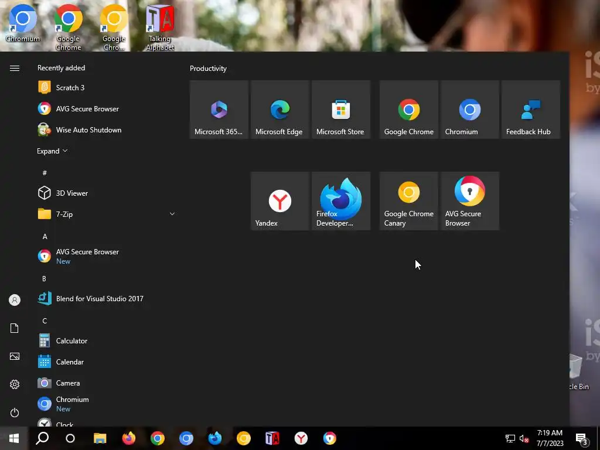Click the Recently added heading
Screen dimensions: 600x450
61,68
